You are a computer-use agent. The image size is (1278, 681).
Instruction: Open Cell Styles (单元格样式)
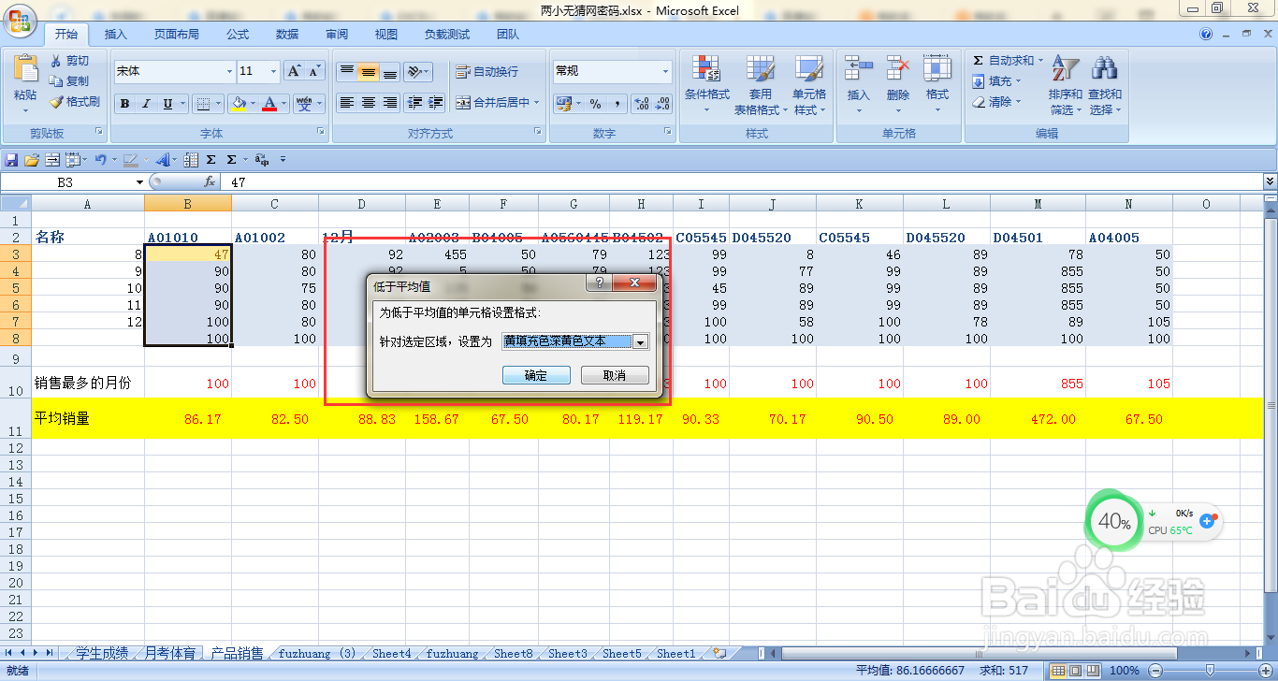tap(808, 85)
